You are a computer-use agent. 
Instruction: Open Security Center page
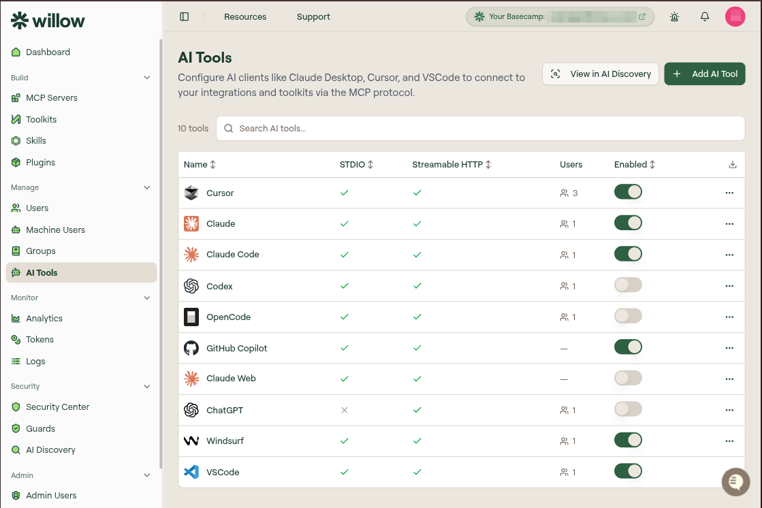81,407
